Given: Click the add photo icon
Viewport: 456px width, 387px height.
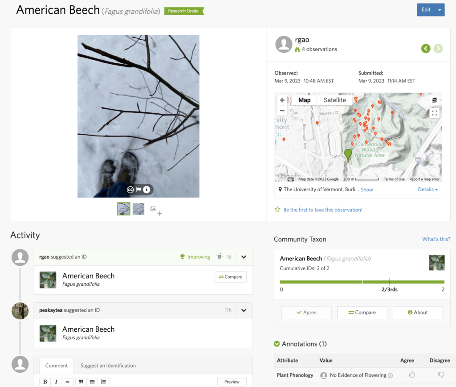Looking at the screenshot, I should pyautogui.click(x=155, y=210).
